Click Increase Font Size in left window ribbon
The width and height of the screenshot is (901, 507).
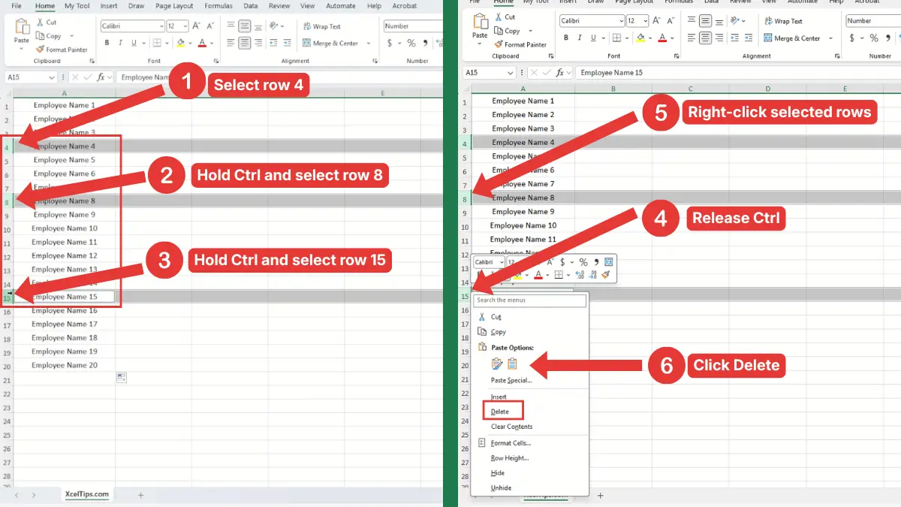[196, 26]
